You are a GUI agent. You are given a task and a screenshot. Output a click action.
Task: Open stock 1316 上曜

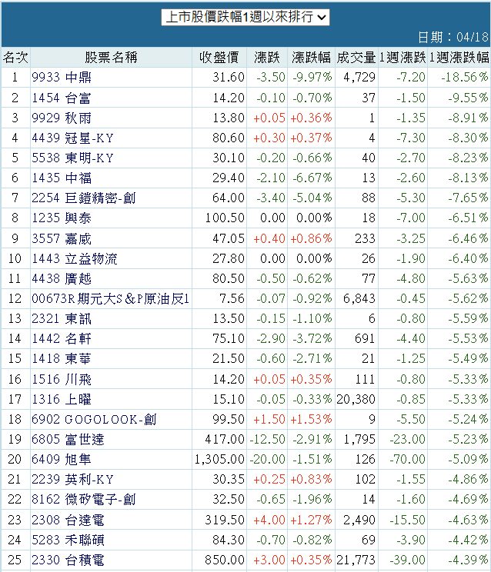(62, 400)
